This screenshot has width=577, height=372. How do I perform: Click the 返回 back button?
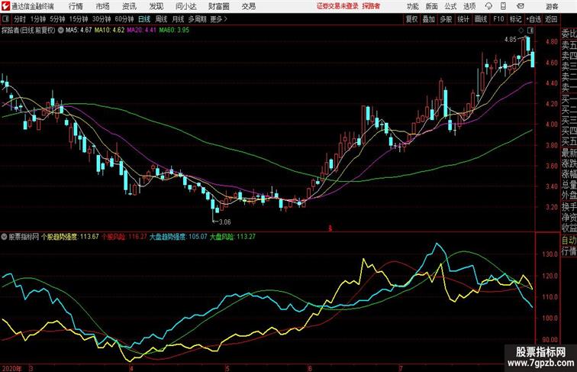coord(551,19)
